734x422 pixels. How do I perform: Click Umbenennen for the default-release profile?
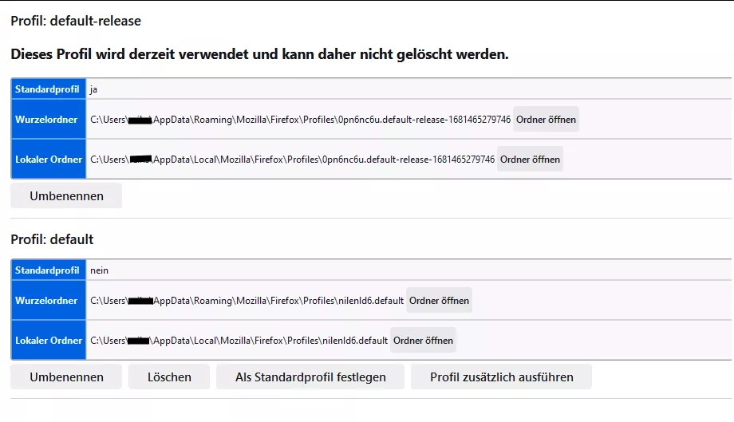(x=66, y=196)
